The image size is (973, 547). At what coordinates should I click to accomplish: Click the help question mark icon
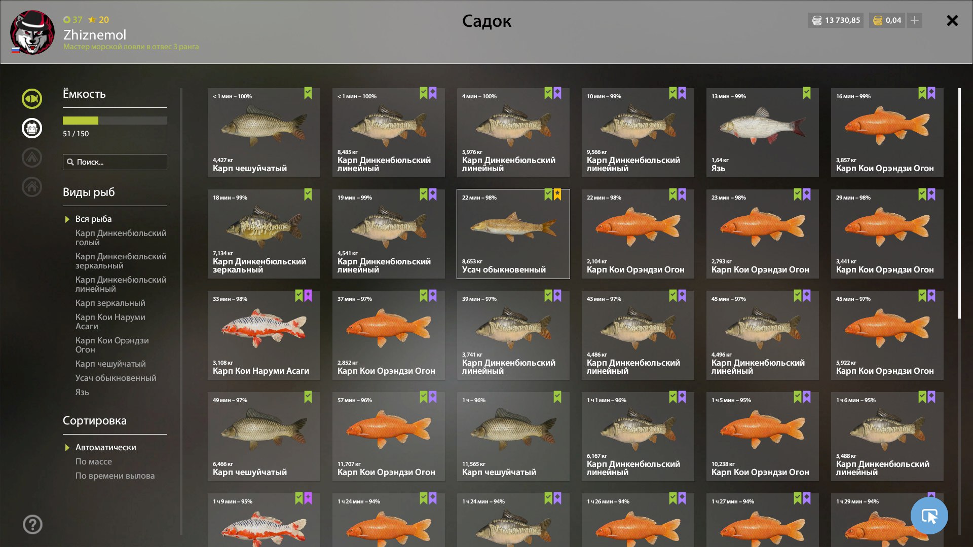[x=32, y=524]
